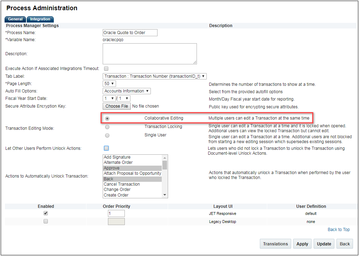Click the Choose File button
Viewport: 359px width, 256px height.
(x=117, y=106)
